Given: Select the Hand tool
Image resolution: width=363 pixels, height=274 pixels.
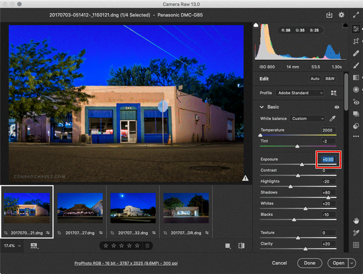Looking at the screenshot, I should click(356, 221).
